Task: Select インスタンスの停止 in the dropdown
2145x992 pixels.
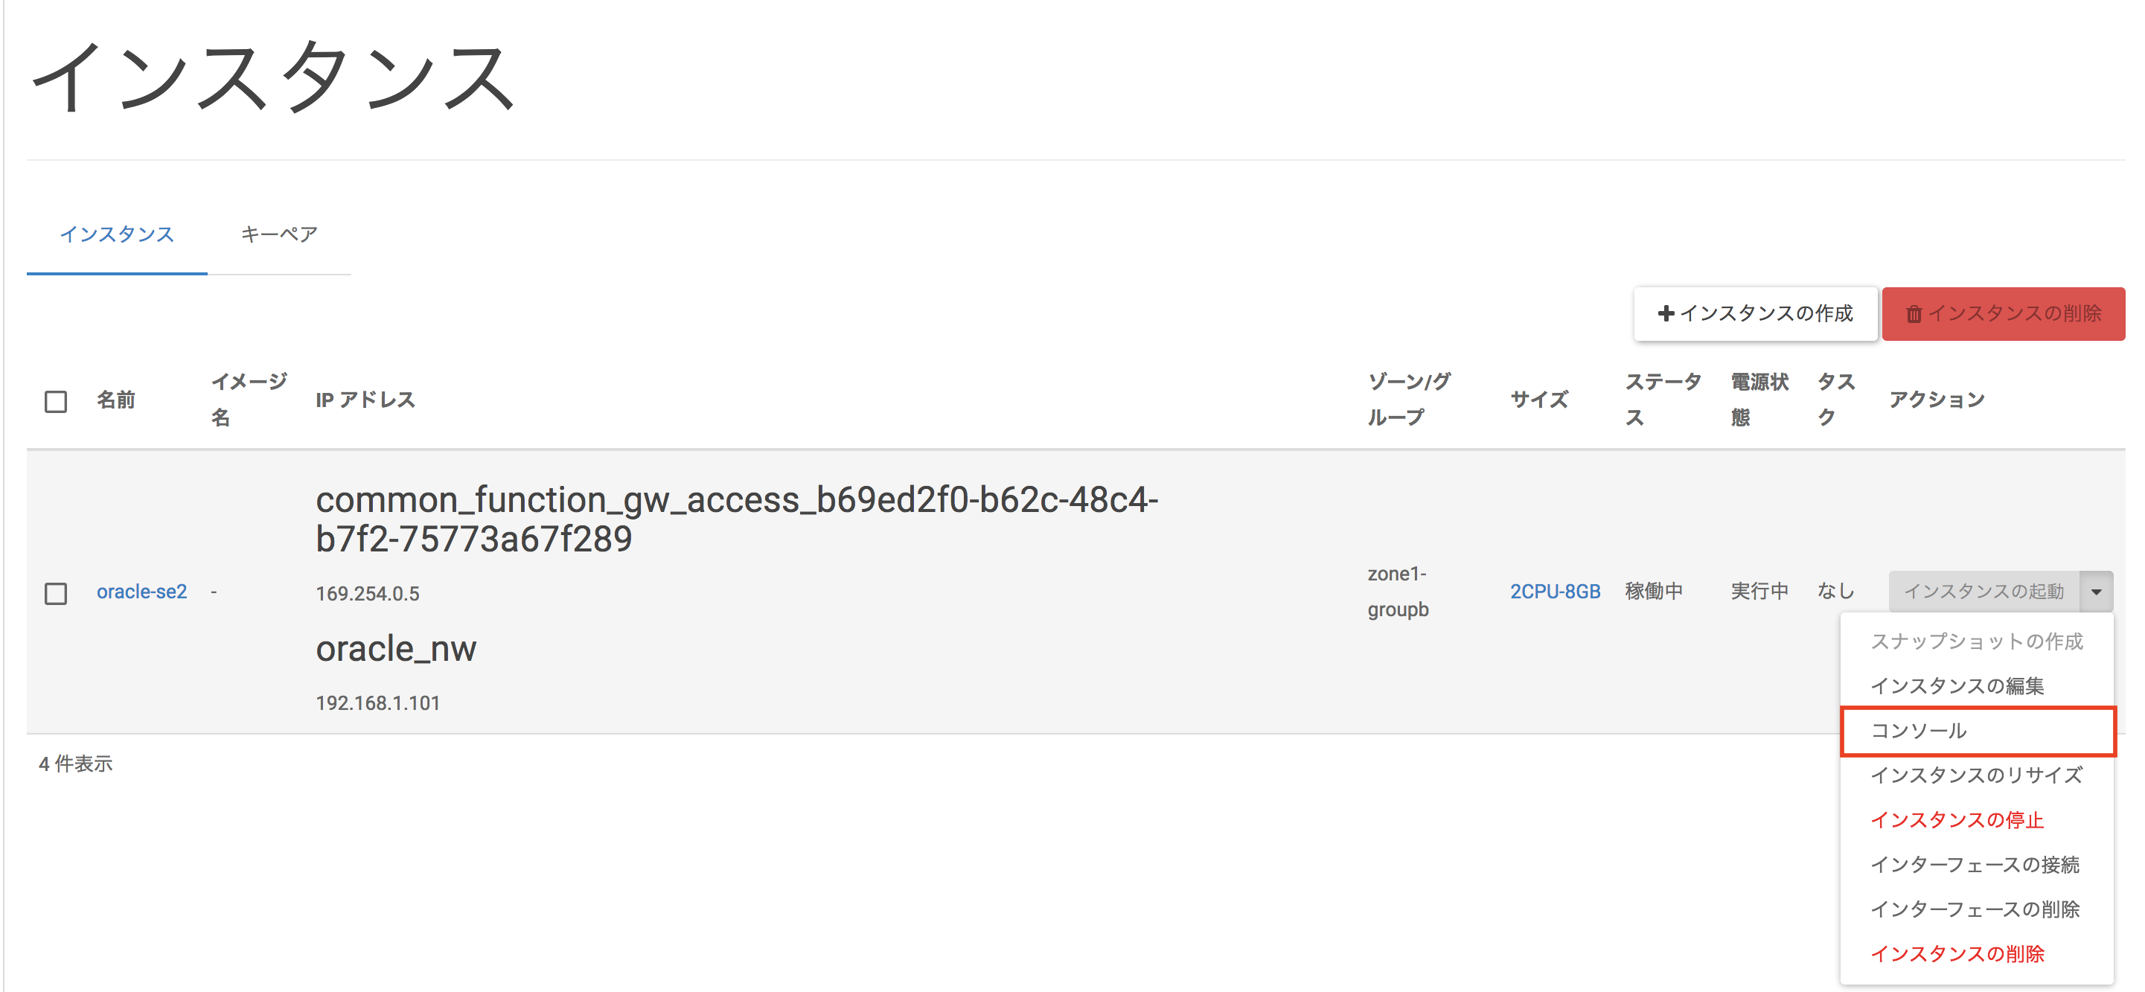Action: point(1957,819)
